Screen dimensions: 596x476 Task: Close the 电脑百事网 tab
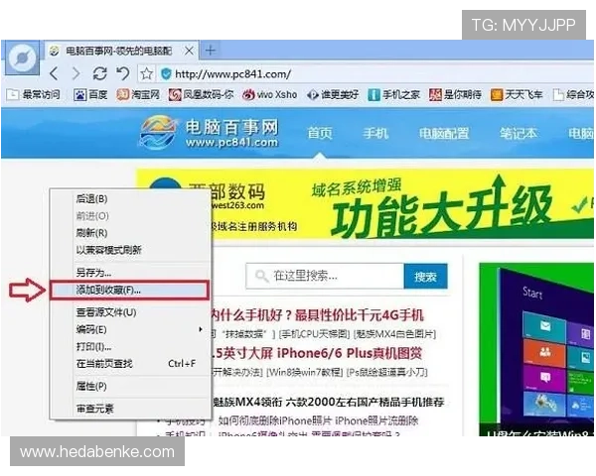(189, 51)
